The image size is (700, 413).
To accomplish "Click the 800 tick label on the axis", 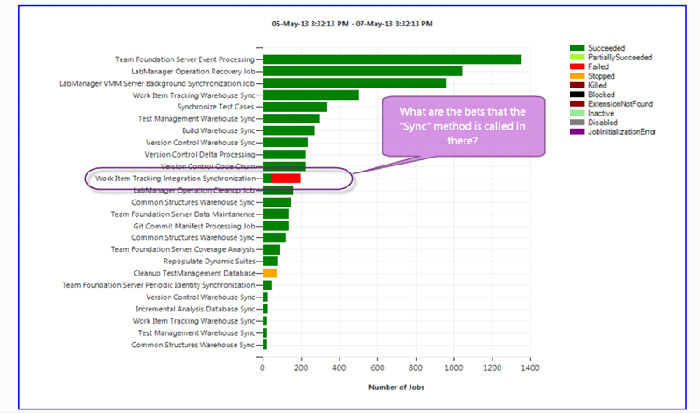I will pyautogui.click(x=416, y=367).
